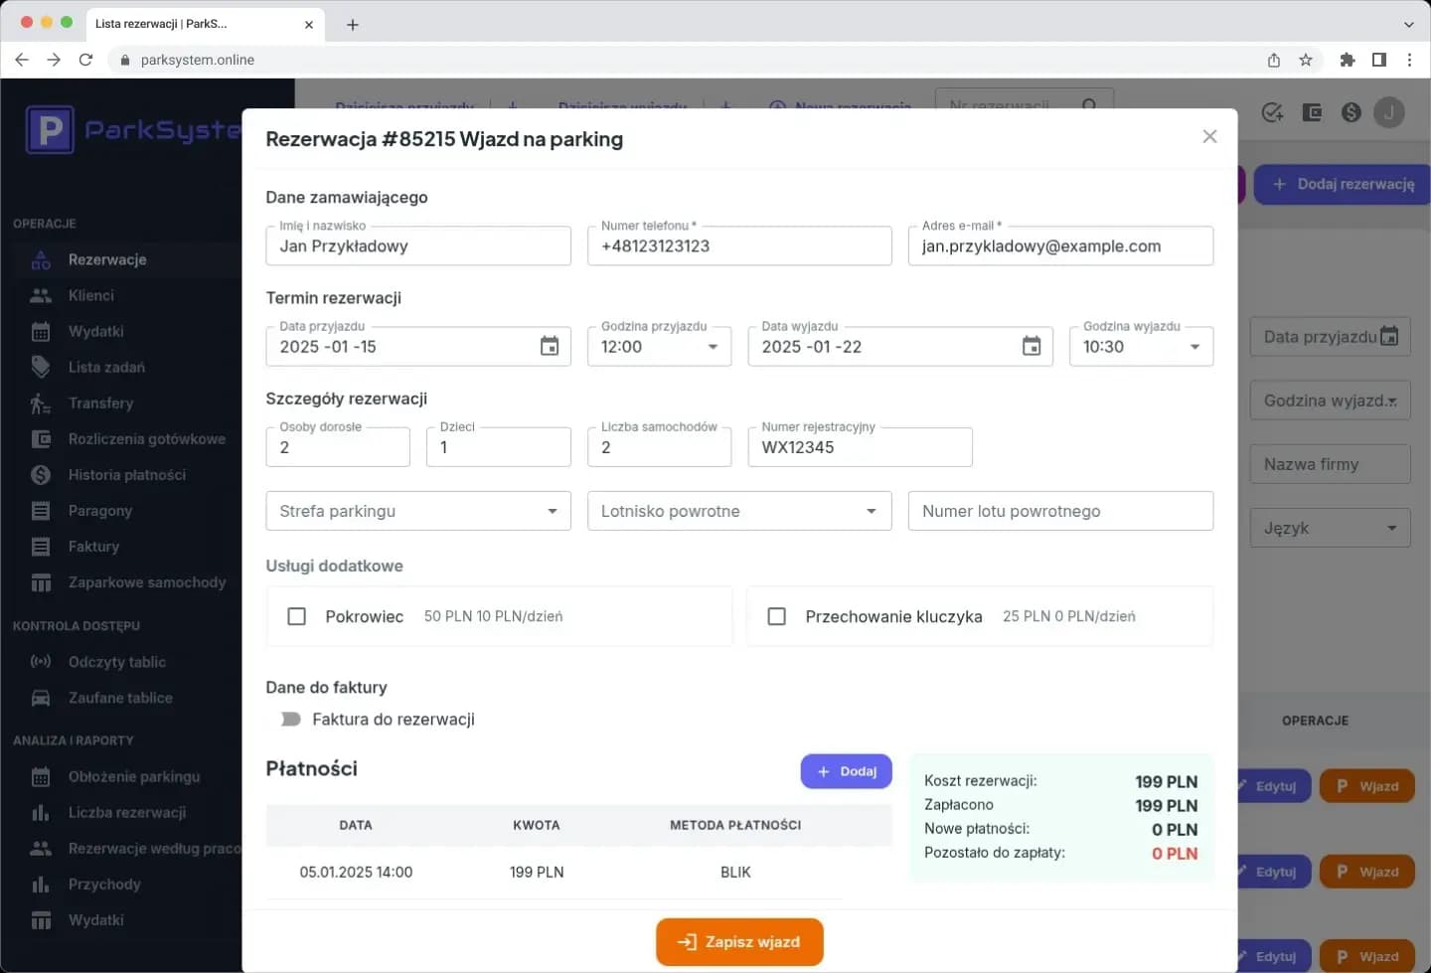
Task: Click the Zaparkowe samochody table icon
Action: [x=41, y=582]
